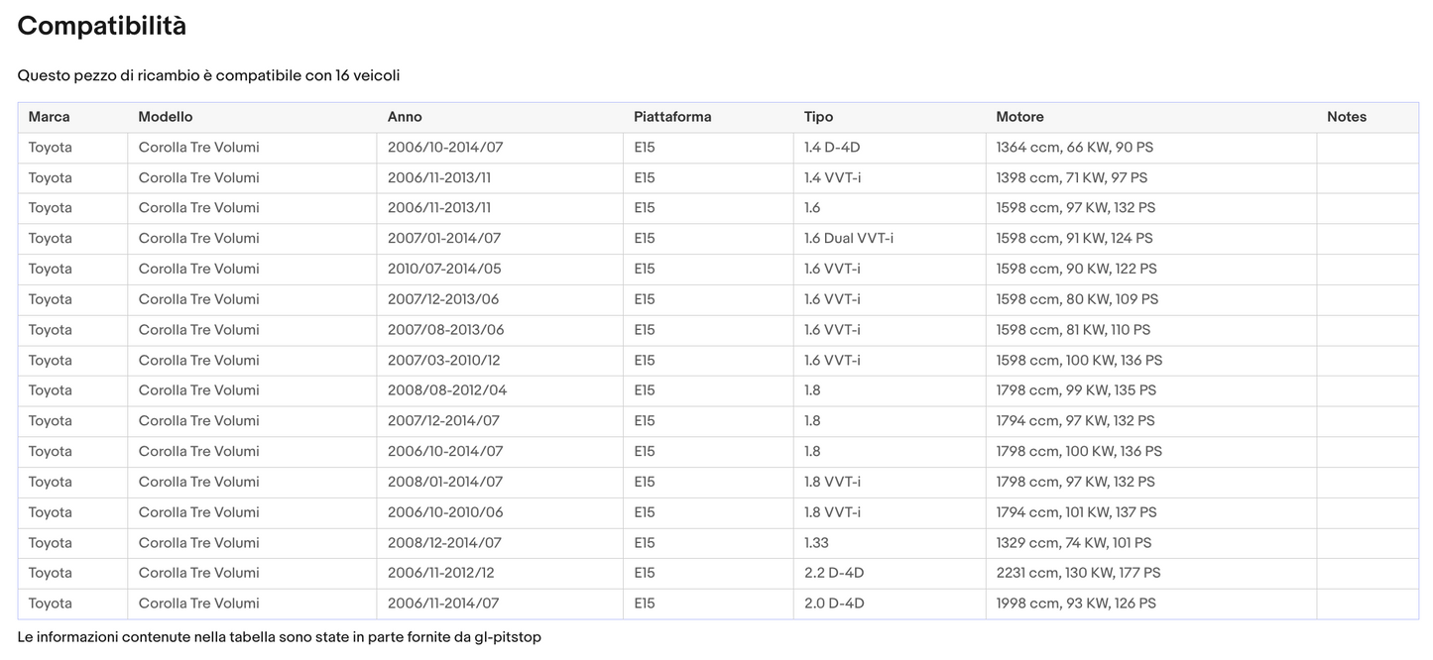This screenshot has height=660, width=1433.
Task: Click the 2008/08-2012/04 year cell
Action: click(447, 390)
